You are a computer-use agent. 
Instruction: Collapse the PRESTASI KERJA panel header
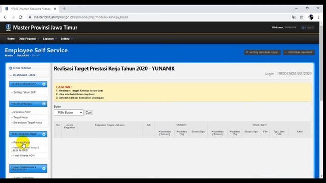(x=28, y=104)
